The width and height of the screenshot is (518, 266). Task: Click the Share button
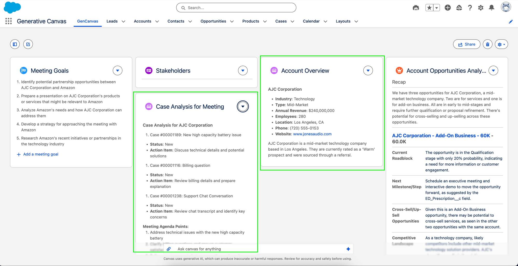466,44
